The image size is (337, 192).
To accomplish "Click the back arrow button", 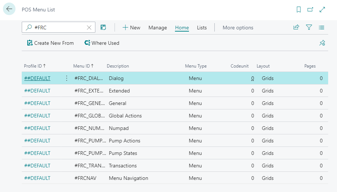I will click(x=9, y=9).
